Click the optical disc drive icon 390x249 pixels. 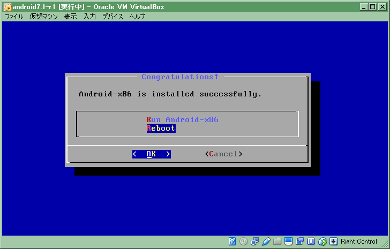244,242
